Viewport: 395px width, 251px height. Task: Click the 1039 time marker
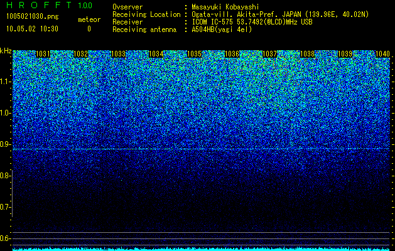tap(345, 54)
